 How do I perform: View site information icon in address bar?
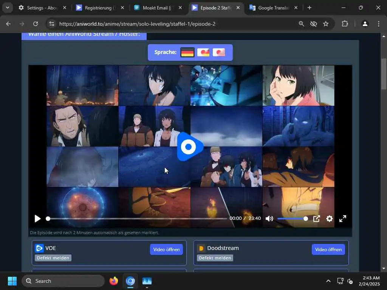(x=51, y=24)
